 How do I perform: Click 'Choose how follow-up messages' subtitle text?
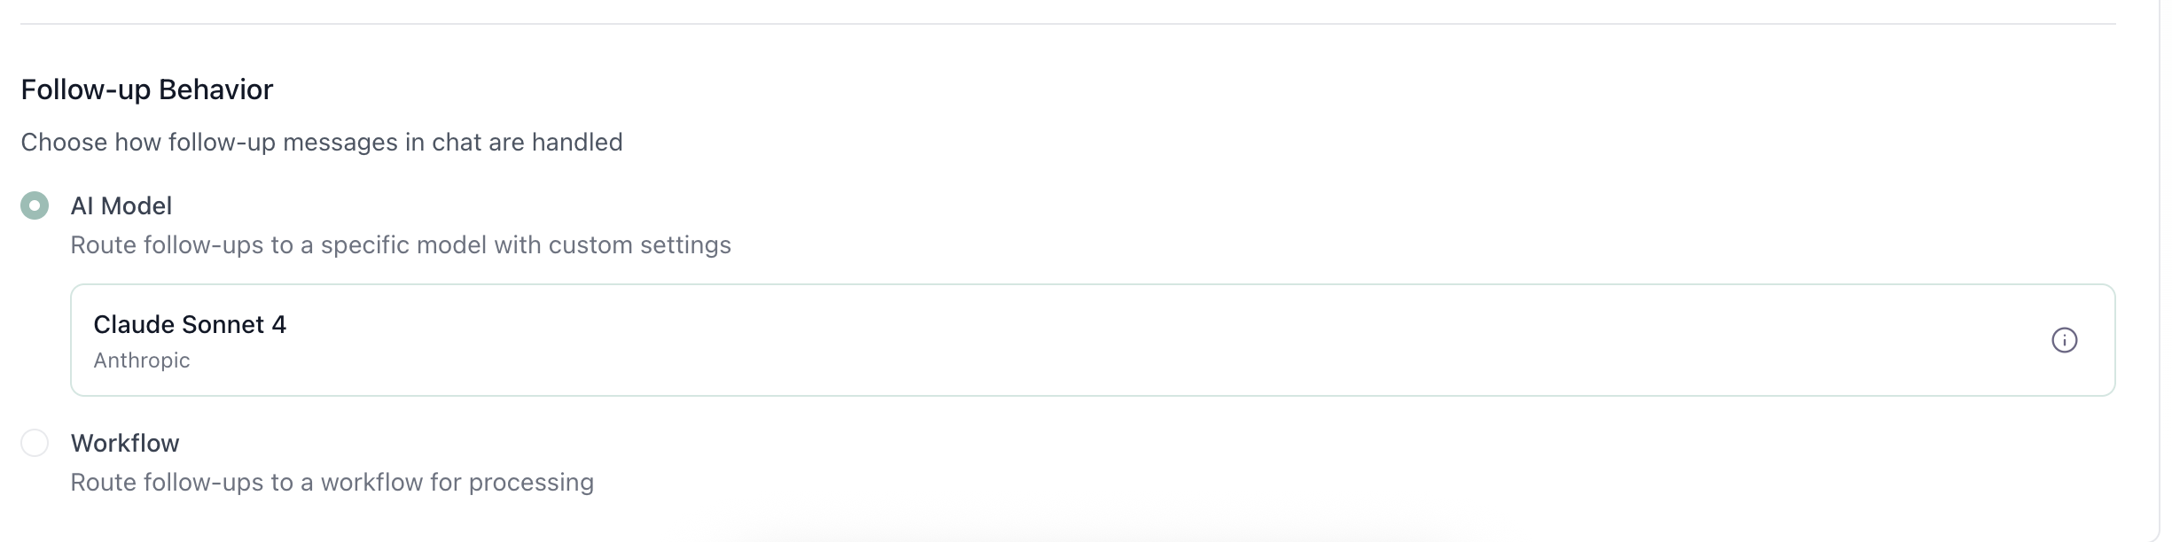coord(323,142)
